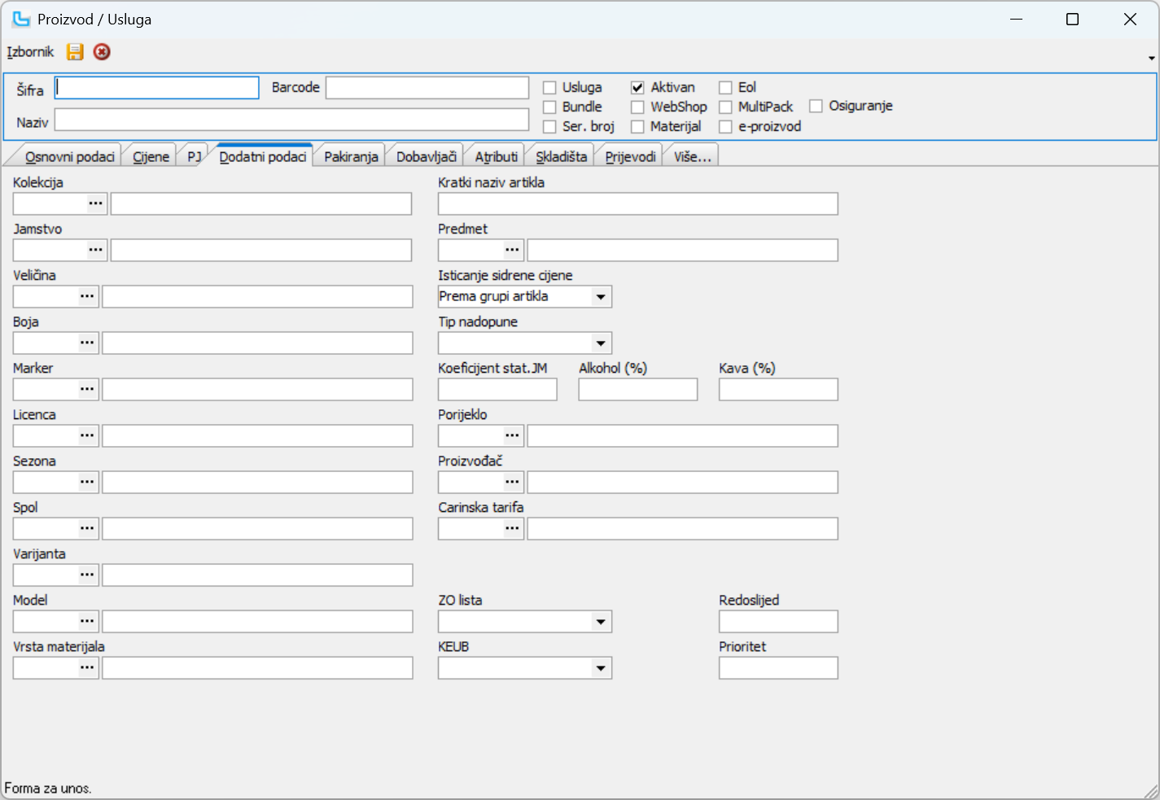
Task: Enable the WebShop checkbox
Action: pyautogui.click(x=637, y=107)
